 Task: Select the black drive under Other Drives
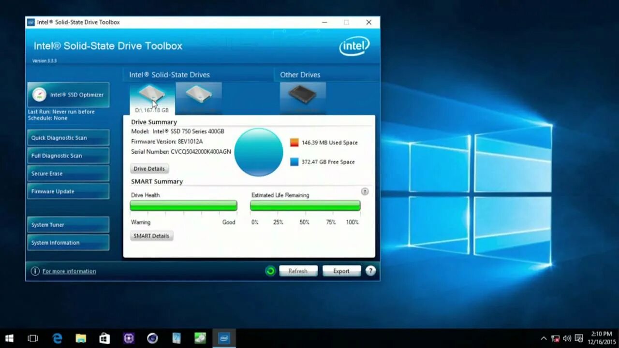click(x=303, y=98)
